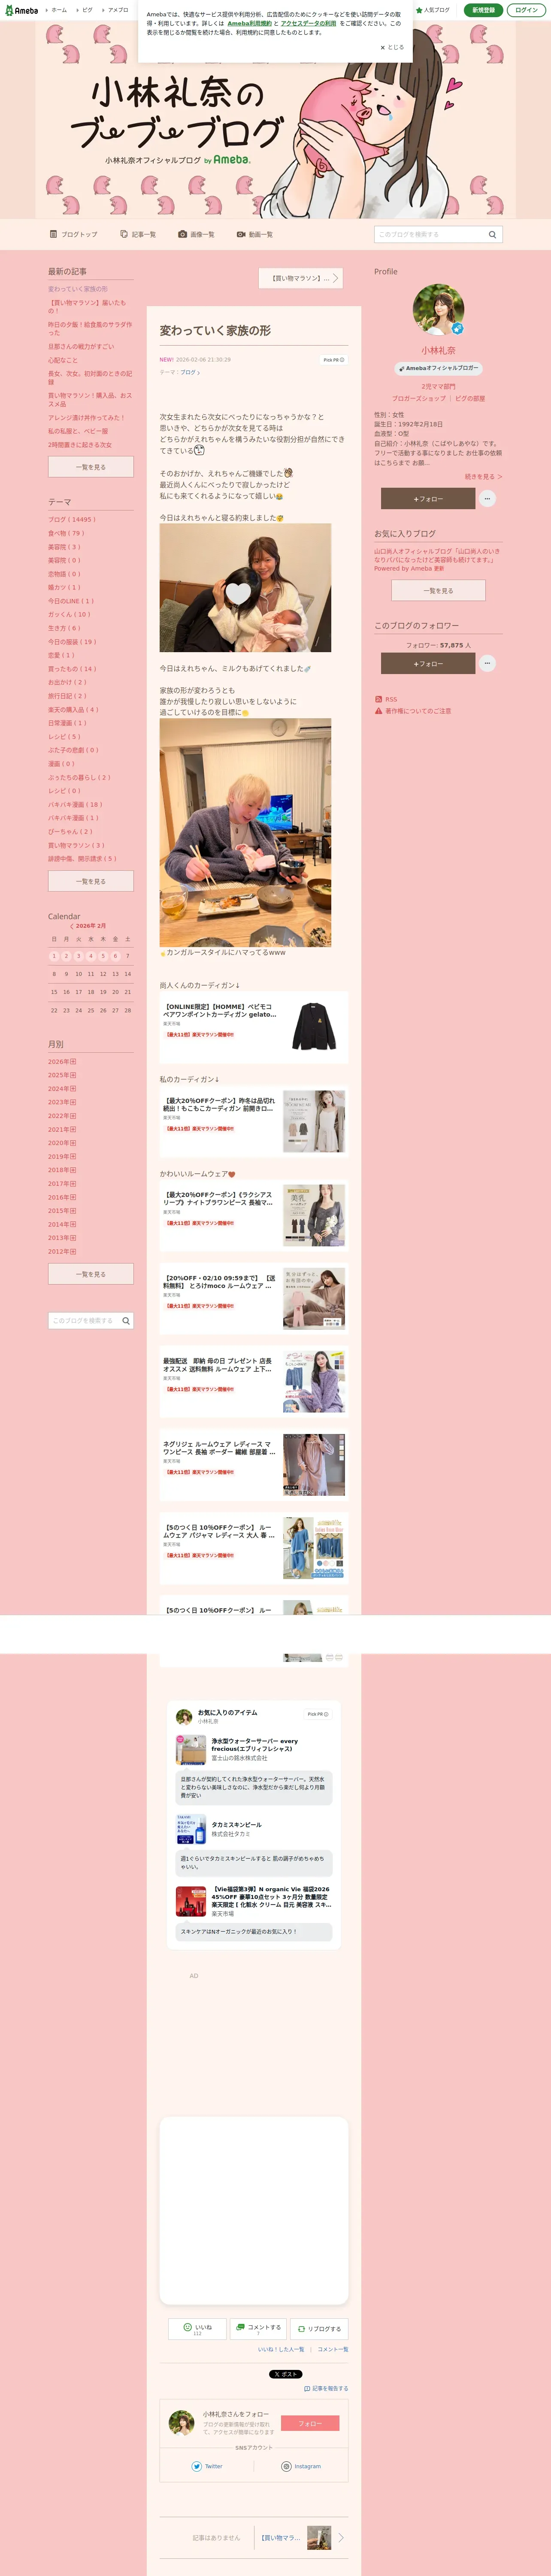Expand the 2025年 monthly archive
The image size is (551, 2576).
(62, 1075)
